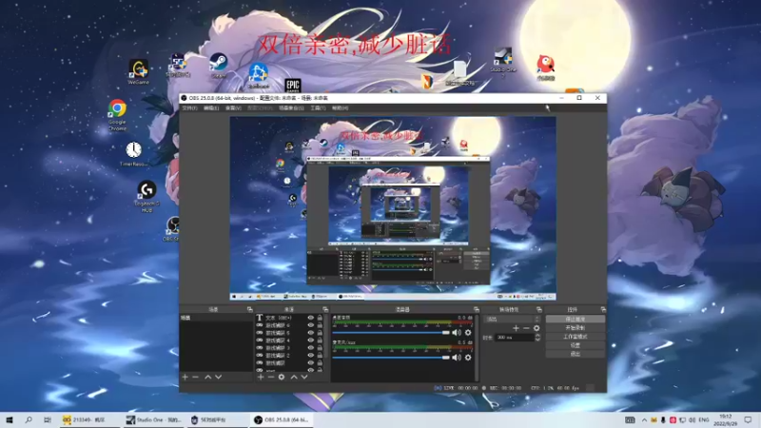The image size is (761, 428).
Task: Toggle lock on Game Capture 6 source
Action: tap(320, 325)
